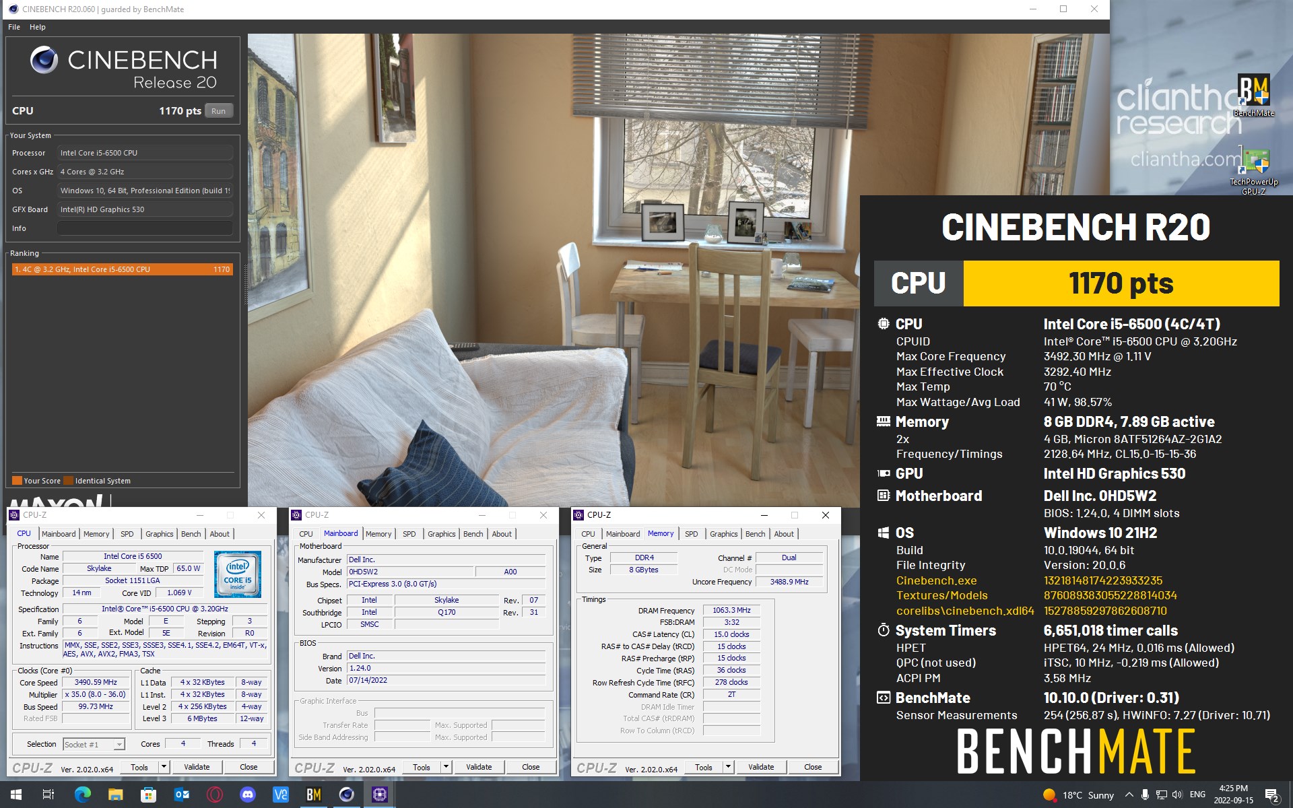Click the taskbar clock showing 4:25 PM

pos(1234,795)
